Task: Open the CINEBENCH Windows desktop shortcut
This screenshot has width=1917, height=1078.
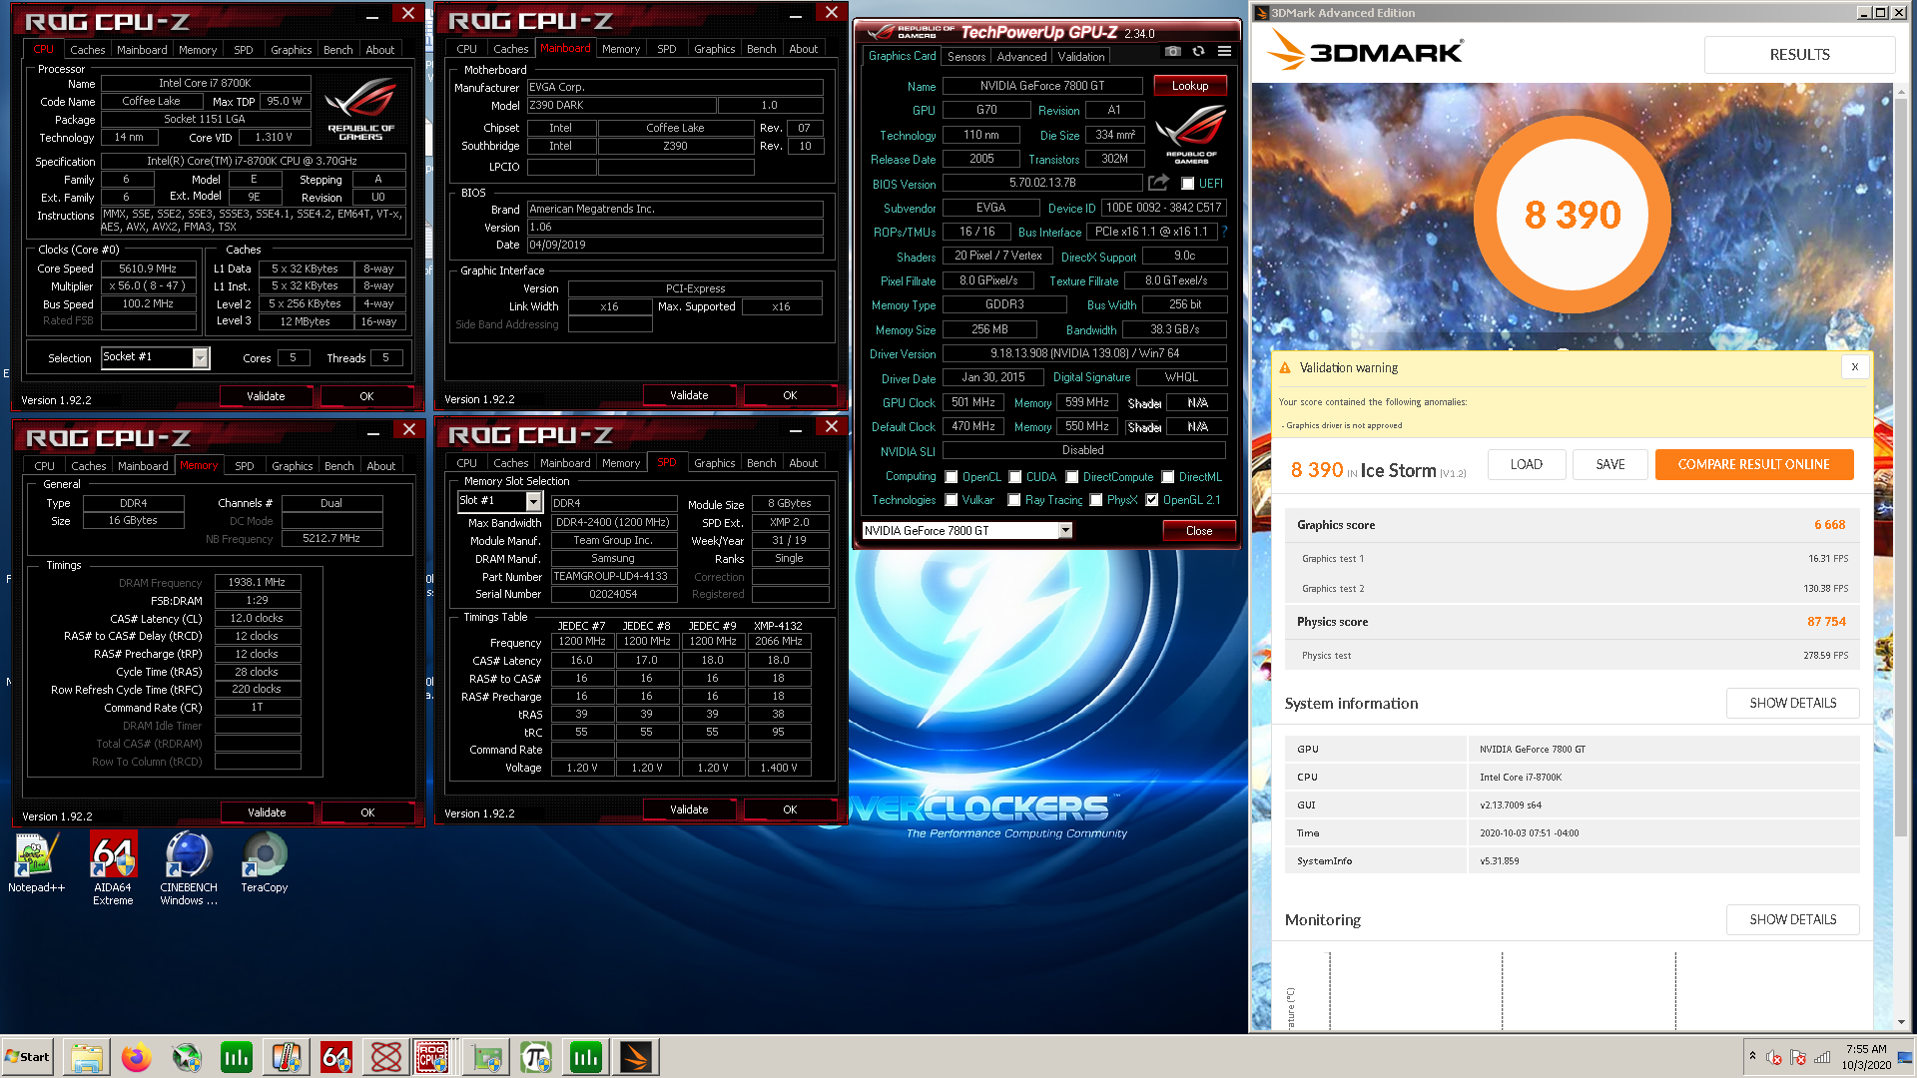Action: pyautogui.click(x=189, y=868)
